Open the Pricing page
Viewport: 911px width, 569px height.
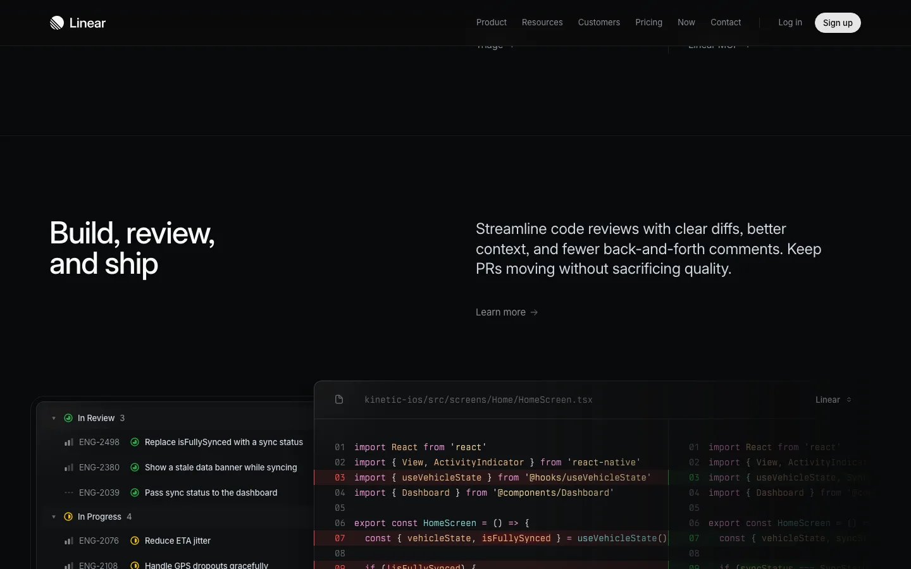[x=649, y=22]
